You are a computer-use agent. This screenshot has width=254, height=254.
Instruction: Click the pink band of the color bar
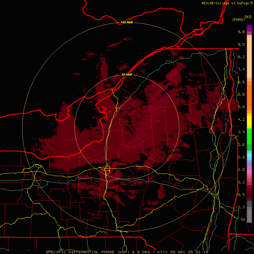tap(249, 171)
